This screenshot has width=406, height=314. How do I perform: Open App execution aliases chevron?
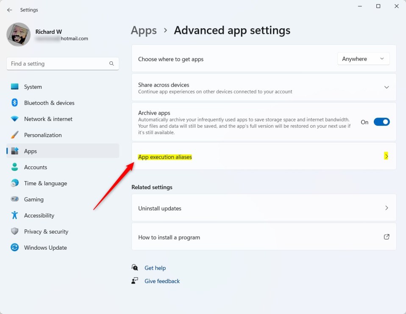point(386,156)
